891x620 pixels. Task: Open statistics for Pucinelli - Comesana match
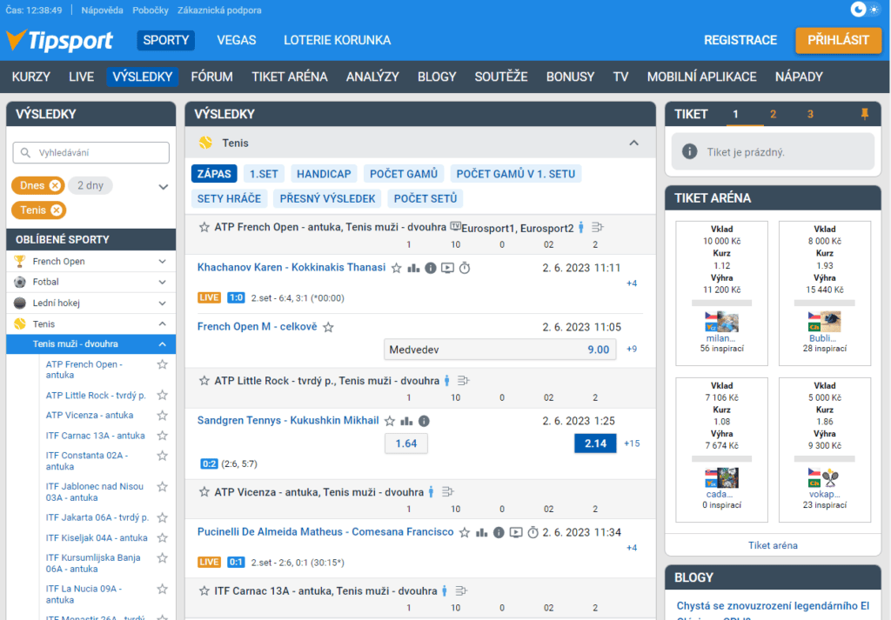[x=482, y=532]
